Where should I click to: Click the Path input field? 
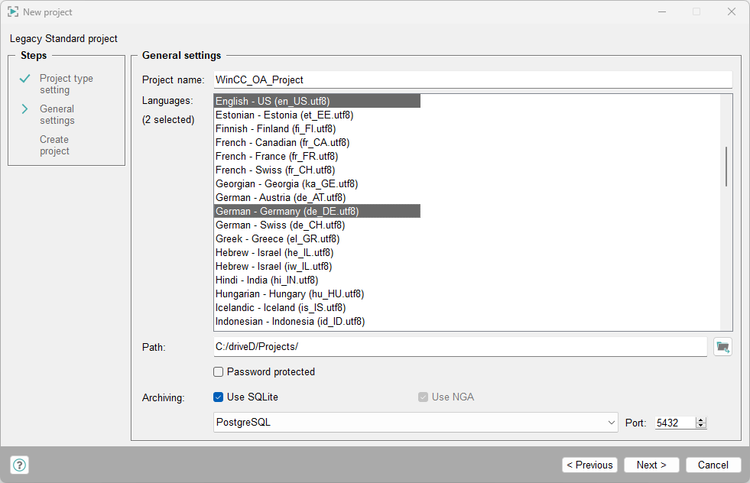pyautogui.click(x=459, y=347)
